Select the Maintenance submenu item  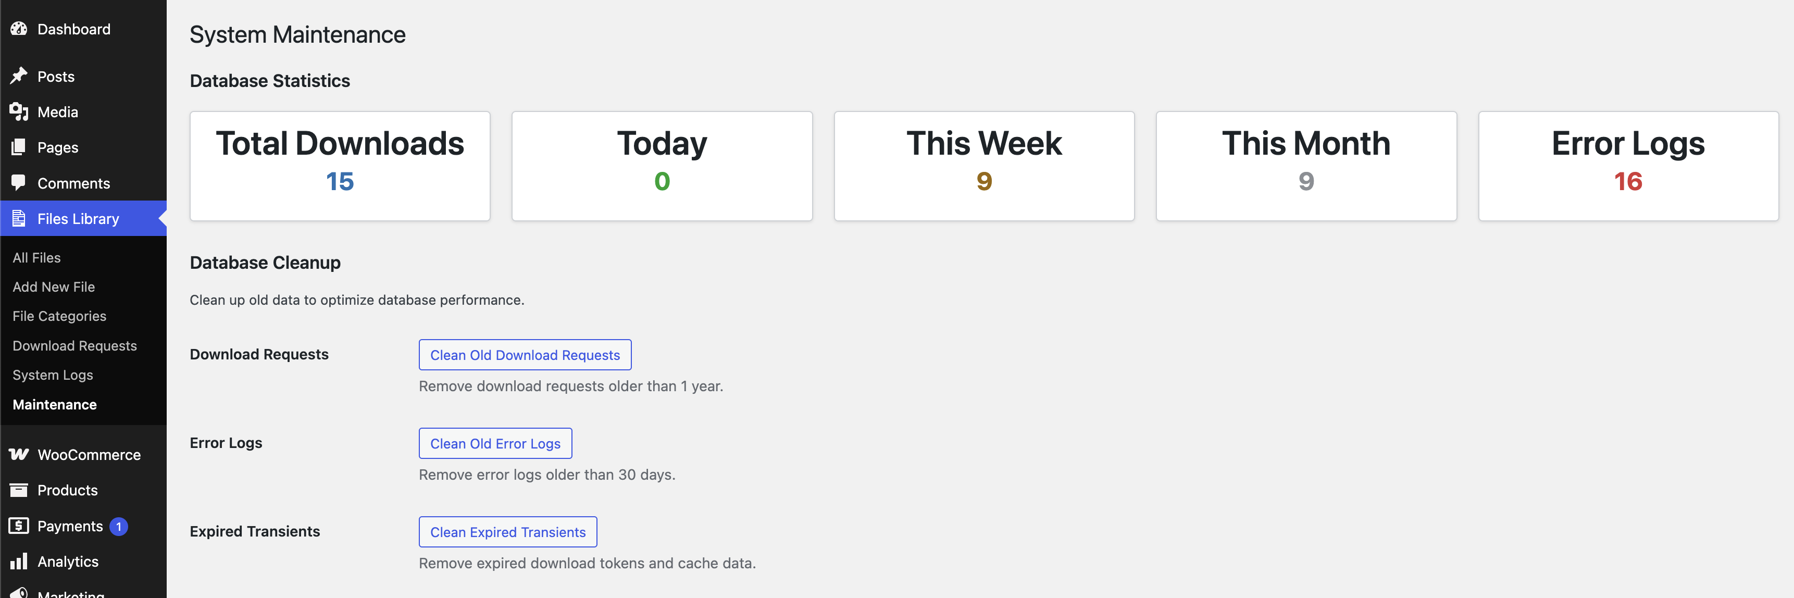tap(54, 404)
